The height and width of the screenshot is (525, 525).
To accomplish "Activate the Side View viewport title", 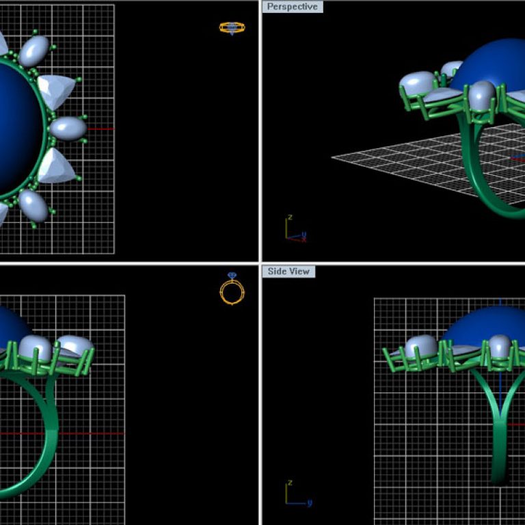I will 288,271.
